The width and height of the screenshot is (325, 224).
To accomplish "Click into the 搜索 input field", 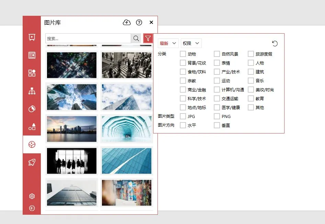I will click(88, 38).
